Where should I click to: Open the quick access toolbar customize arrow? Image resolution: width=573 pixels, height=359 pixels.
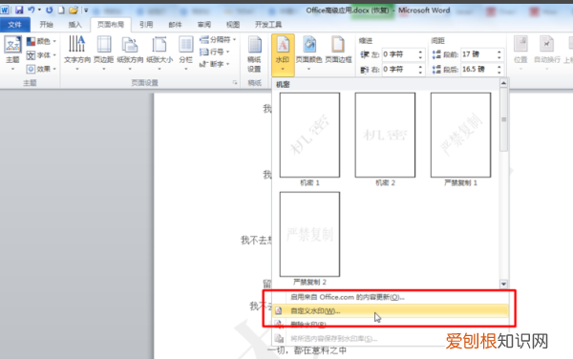[86, 11]
